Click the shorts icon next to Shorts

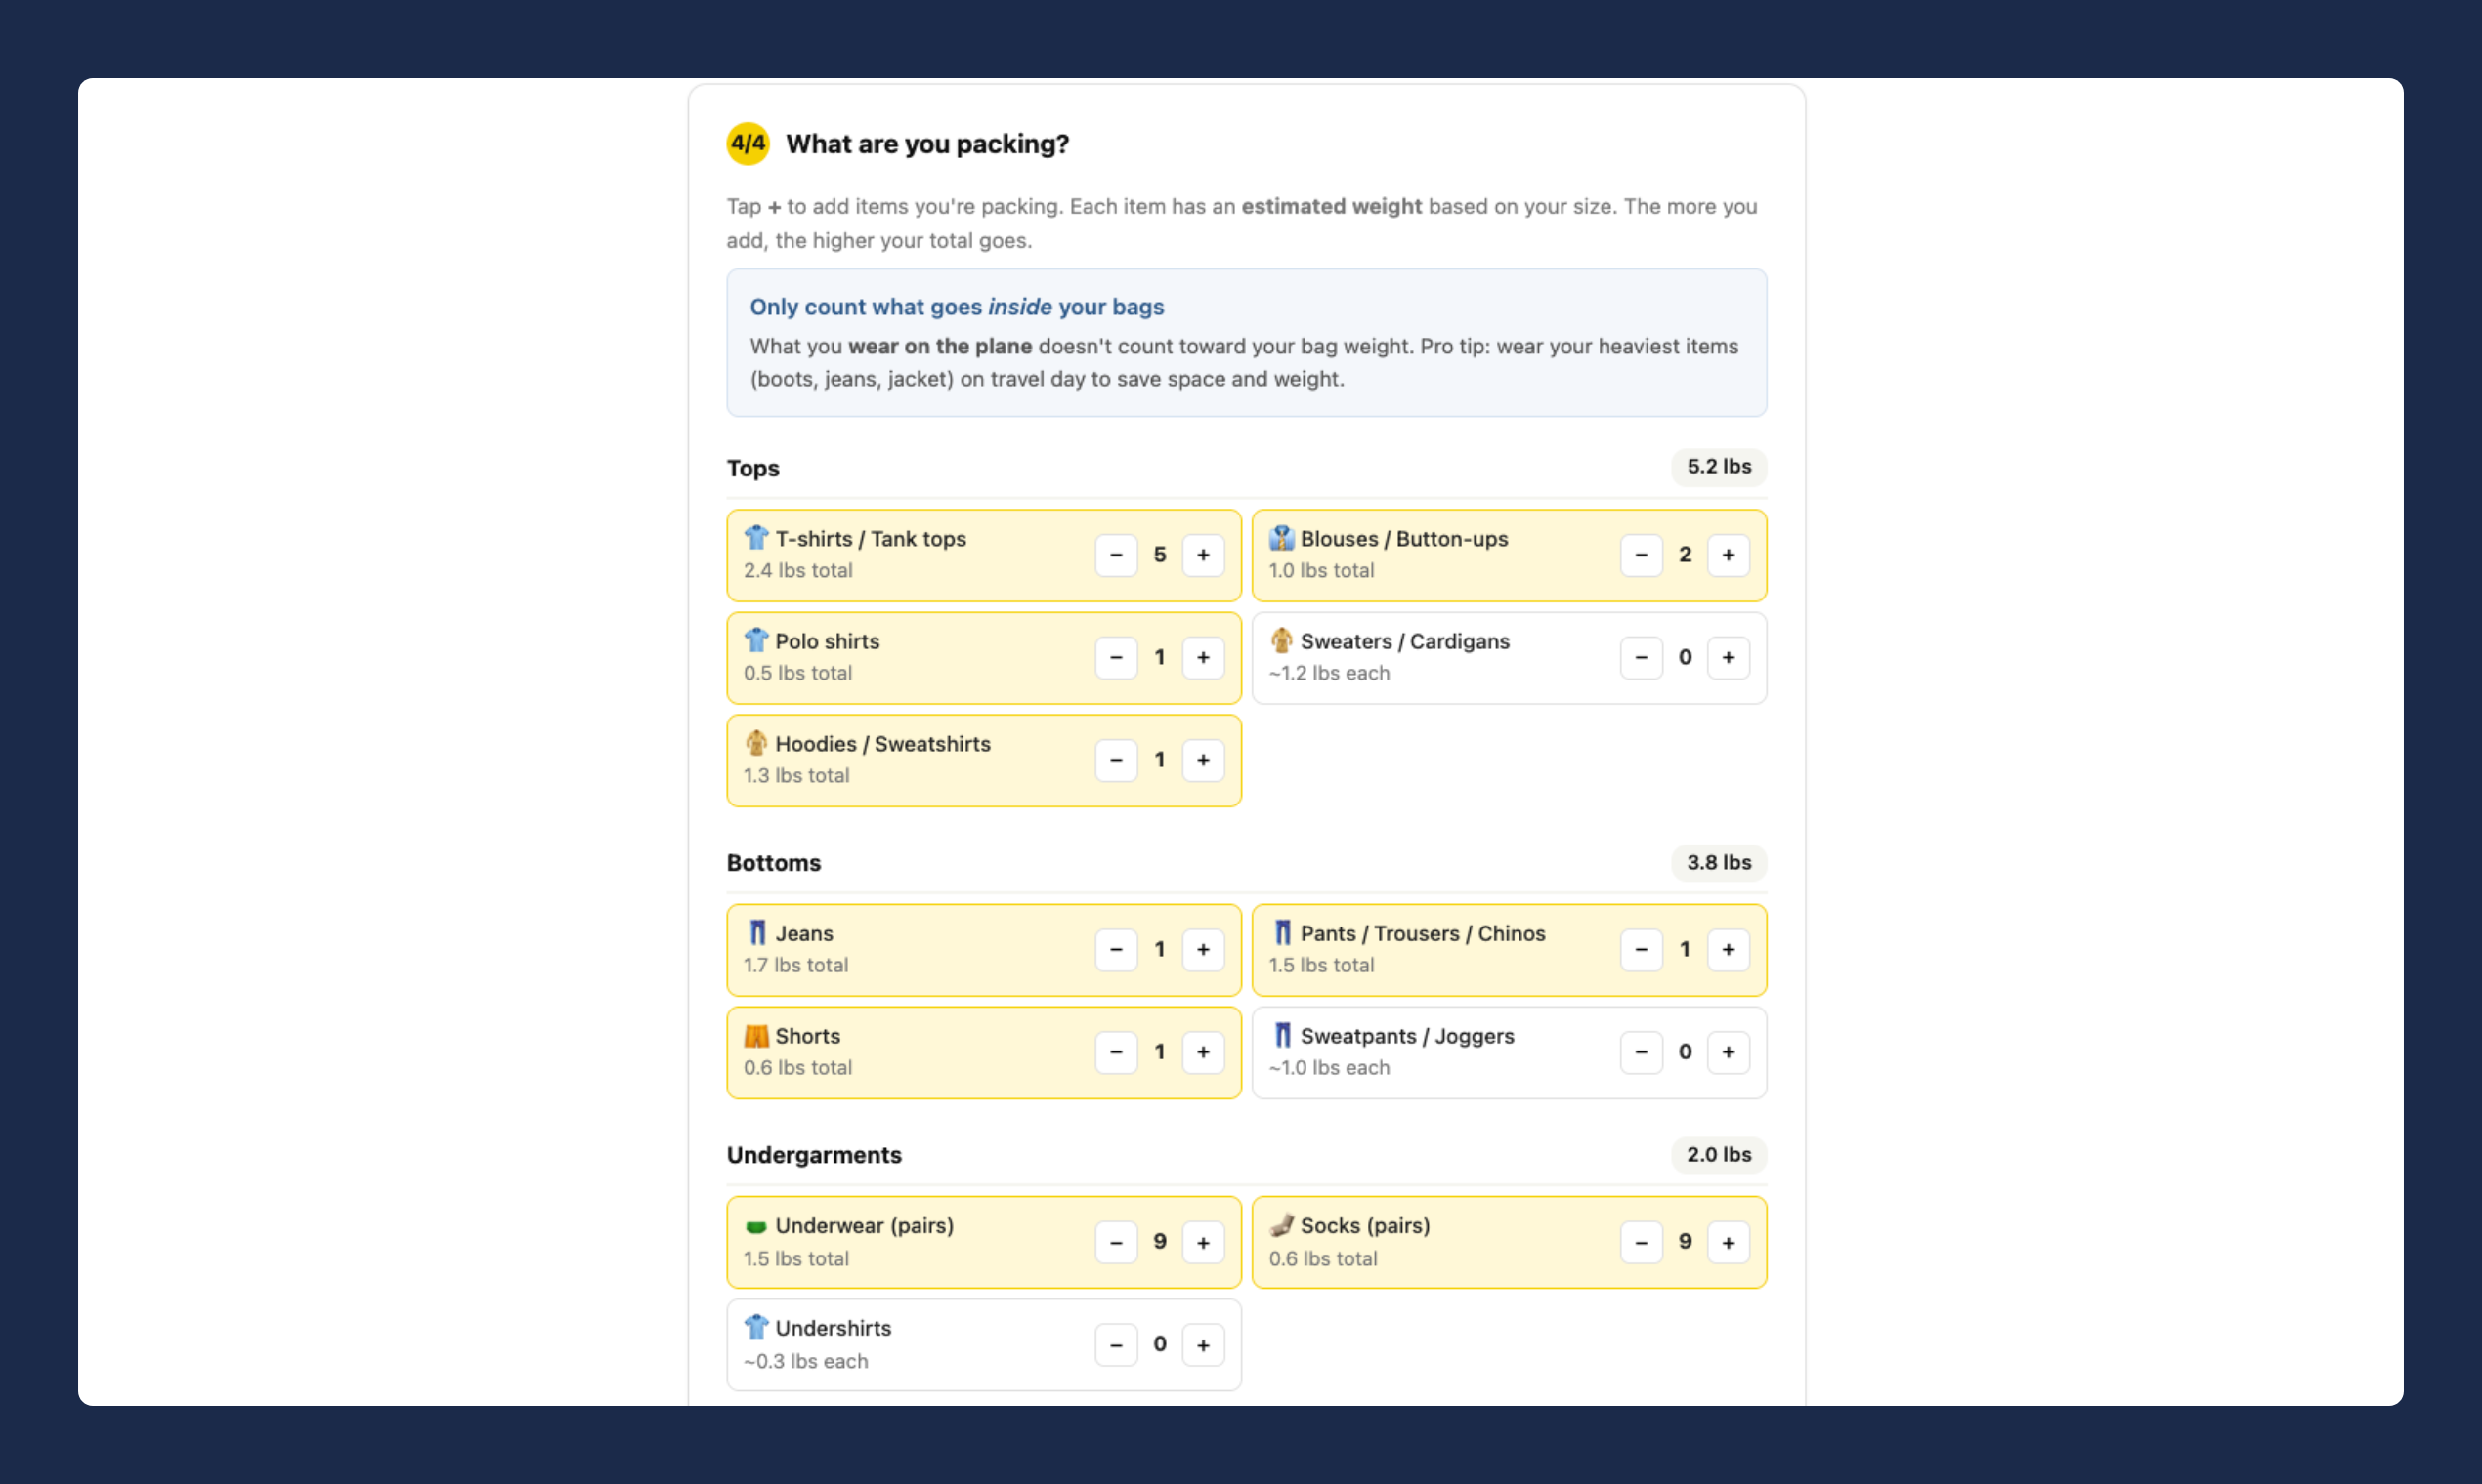756,1036
